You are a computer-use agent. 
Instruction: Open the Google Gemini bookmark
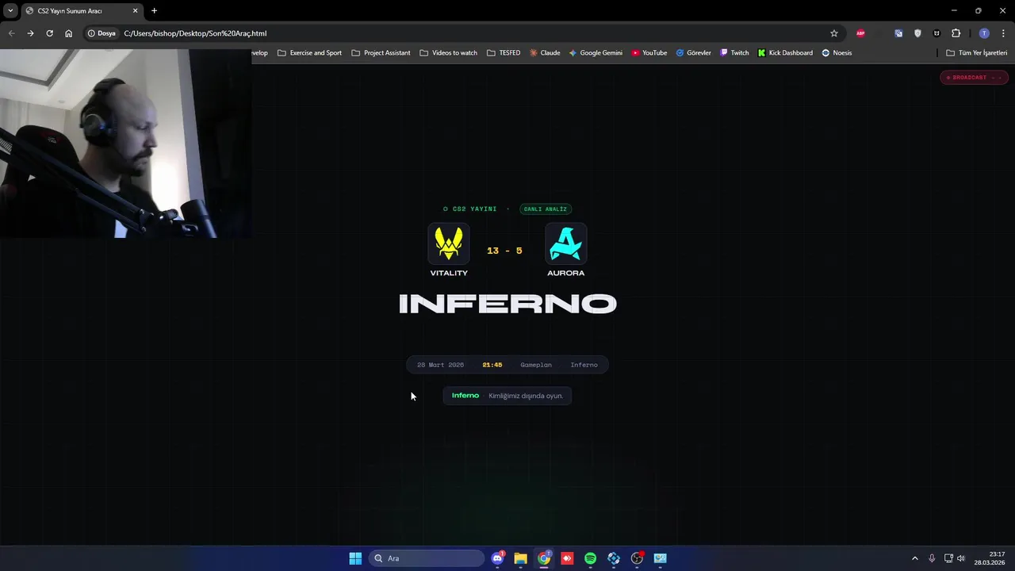pos(596,53)
